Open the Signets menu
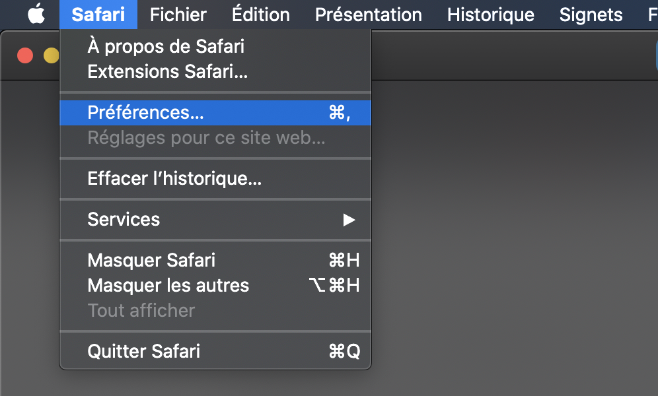 click(x=591, y=15)
